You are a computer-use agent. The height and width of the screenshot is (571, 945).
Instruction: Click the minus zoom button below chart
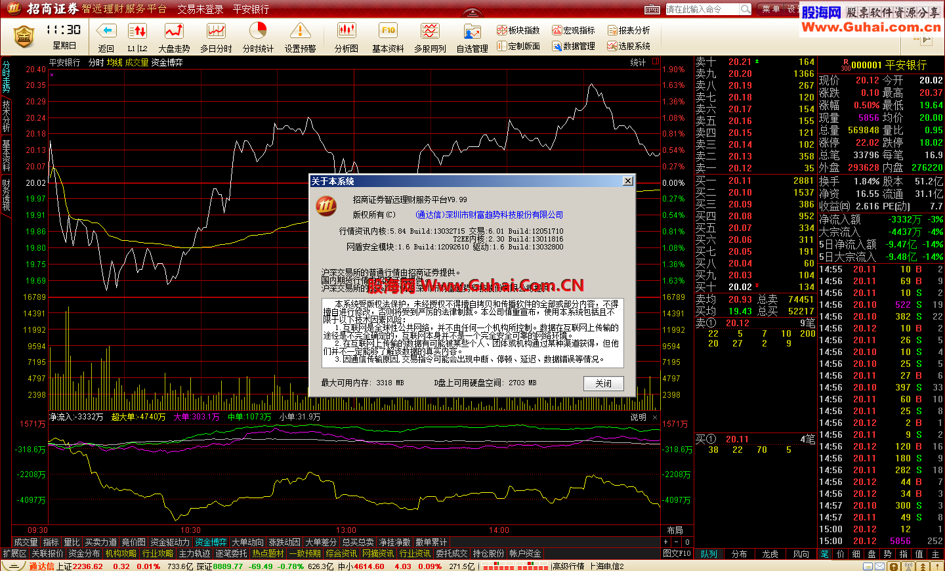point(677,542)
